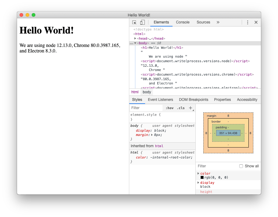Screen dimensions: 278x217
Task: Expand the color property in Computed pane
Action: coord(198,173)
